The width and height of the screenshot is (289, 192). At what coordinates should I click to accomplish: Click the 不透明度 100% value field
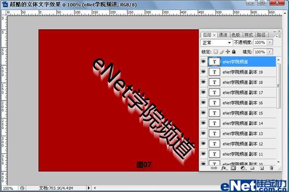260,42
